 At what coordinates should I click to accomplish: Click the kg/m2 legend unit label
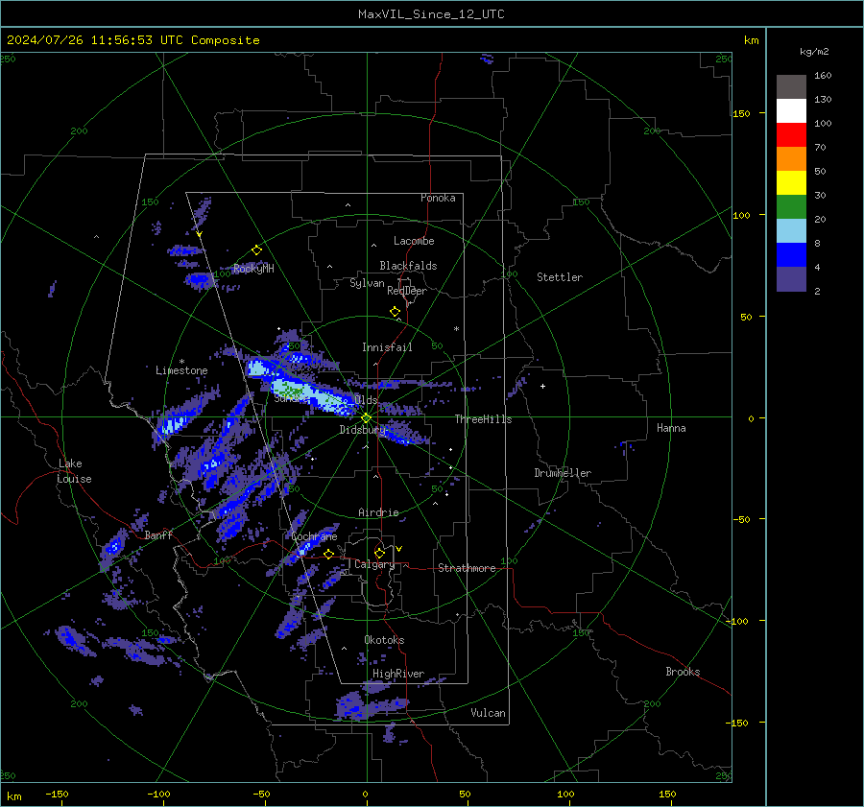pos(814,52)
